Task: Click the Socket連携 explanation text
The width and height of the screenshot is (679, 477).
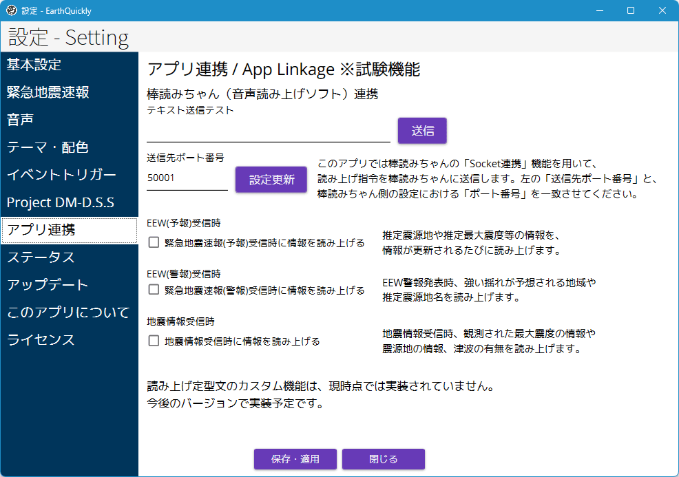Action: [x=488, y=179]
